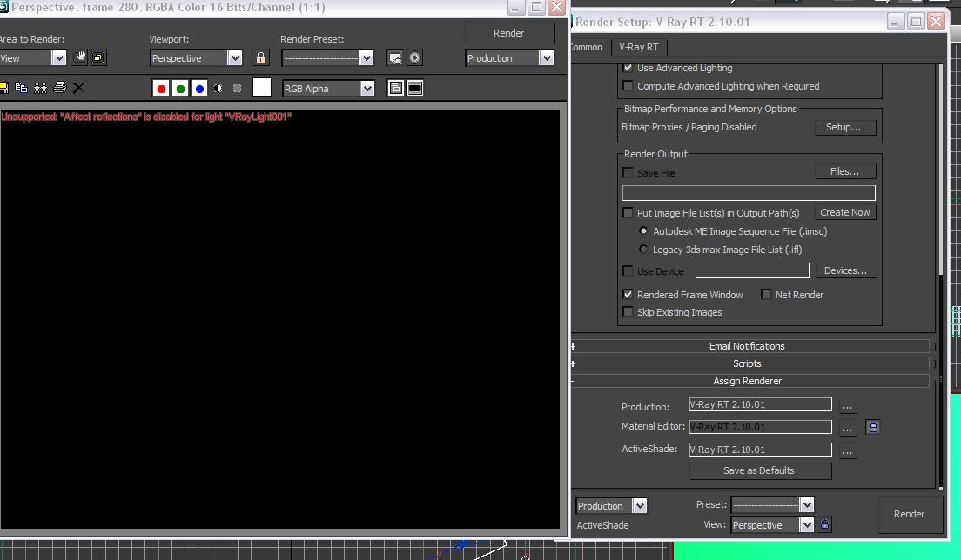This screenshot has width=961, height=560.
Task: Click the Use Device text field
Action: (752, 270)
